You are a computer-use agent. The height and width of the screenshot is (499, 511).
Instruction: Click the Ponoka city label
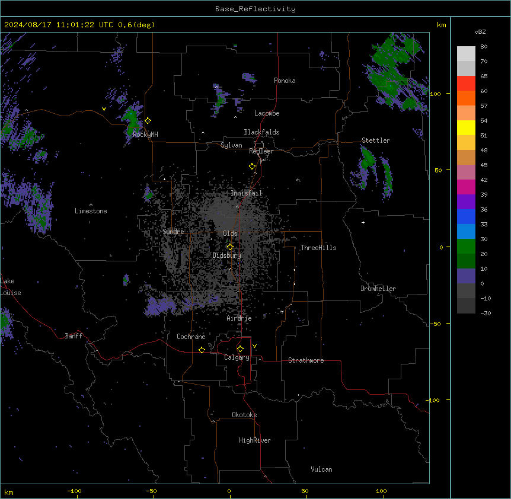(285, 81)
